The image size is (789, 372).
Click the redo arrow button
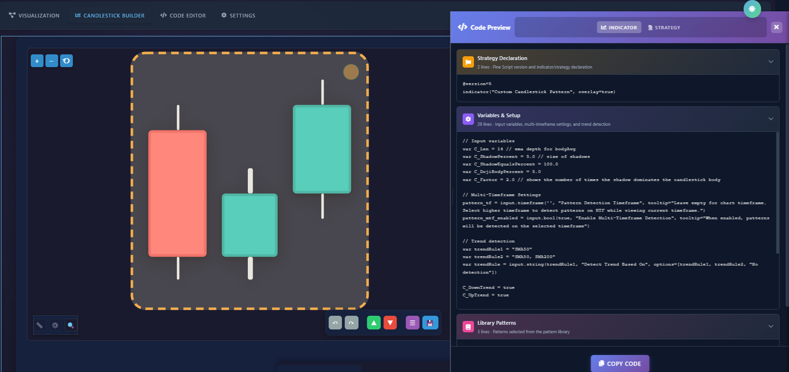351,323
